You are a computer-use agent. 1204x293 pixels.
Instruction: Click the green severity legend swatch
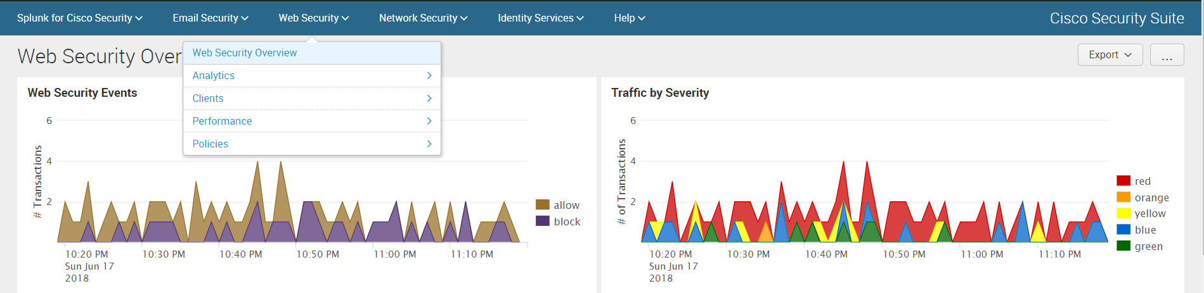click(x=1123, y=246)
